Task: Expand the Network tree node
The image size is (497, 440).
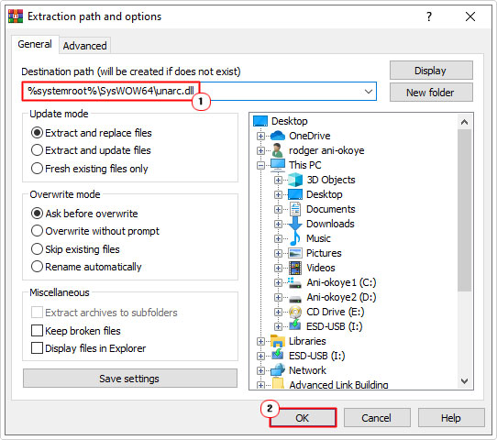Action: (260, 370)
